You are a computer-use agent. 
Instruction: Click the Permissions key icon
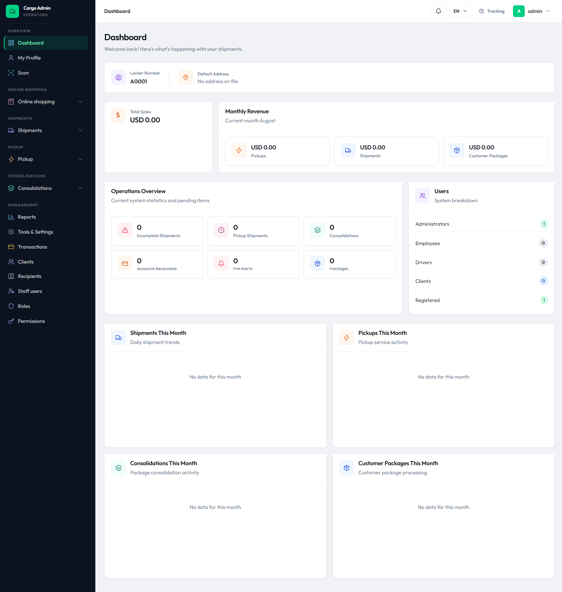(x=11, y=321)
